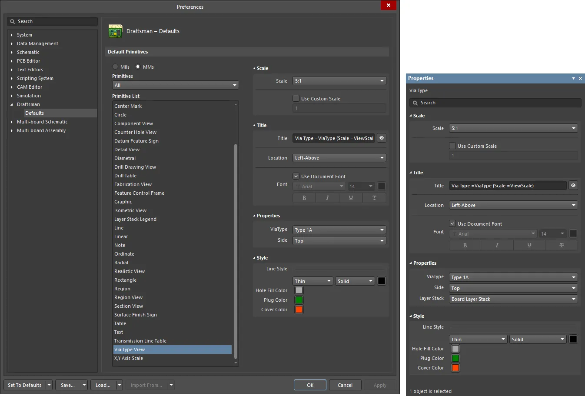Image resolution: width=585 pixels, height=396 pixels.
Task: Click the Italic formatting icon under Font
Action: pyautogui.click(x=327, y=198)
